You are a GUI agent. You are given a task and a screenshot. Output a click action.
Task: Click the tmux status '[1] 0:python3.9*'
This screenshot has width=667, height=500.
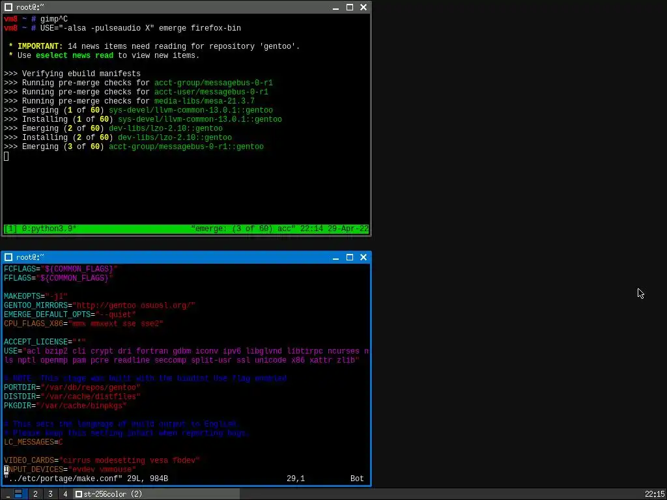pyautogui.click(x=40, y=229)
